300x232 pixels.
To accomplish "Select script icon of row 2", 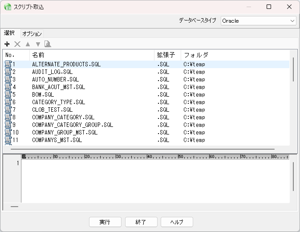I will point(8,72).
